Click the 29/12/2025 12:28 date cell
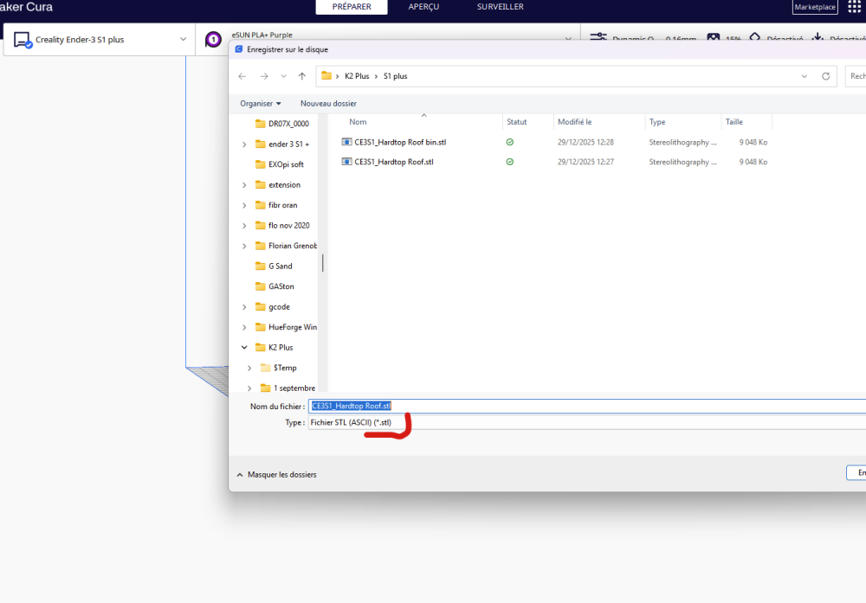 [x=585, y=143]
